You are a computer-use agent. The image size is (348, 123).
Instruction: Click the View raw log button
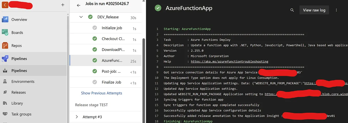[314, 10]
